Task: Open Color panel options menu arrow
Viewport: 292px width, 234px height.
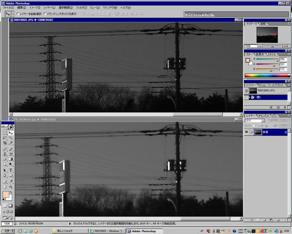Action: click(x=289, y=54)
